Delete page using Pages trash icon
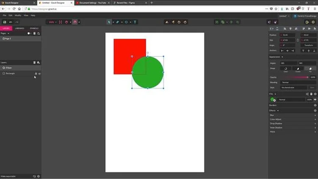The image size is (318, 179). [x=34, y=33]
